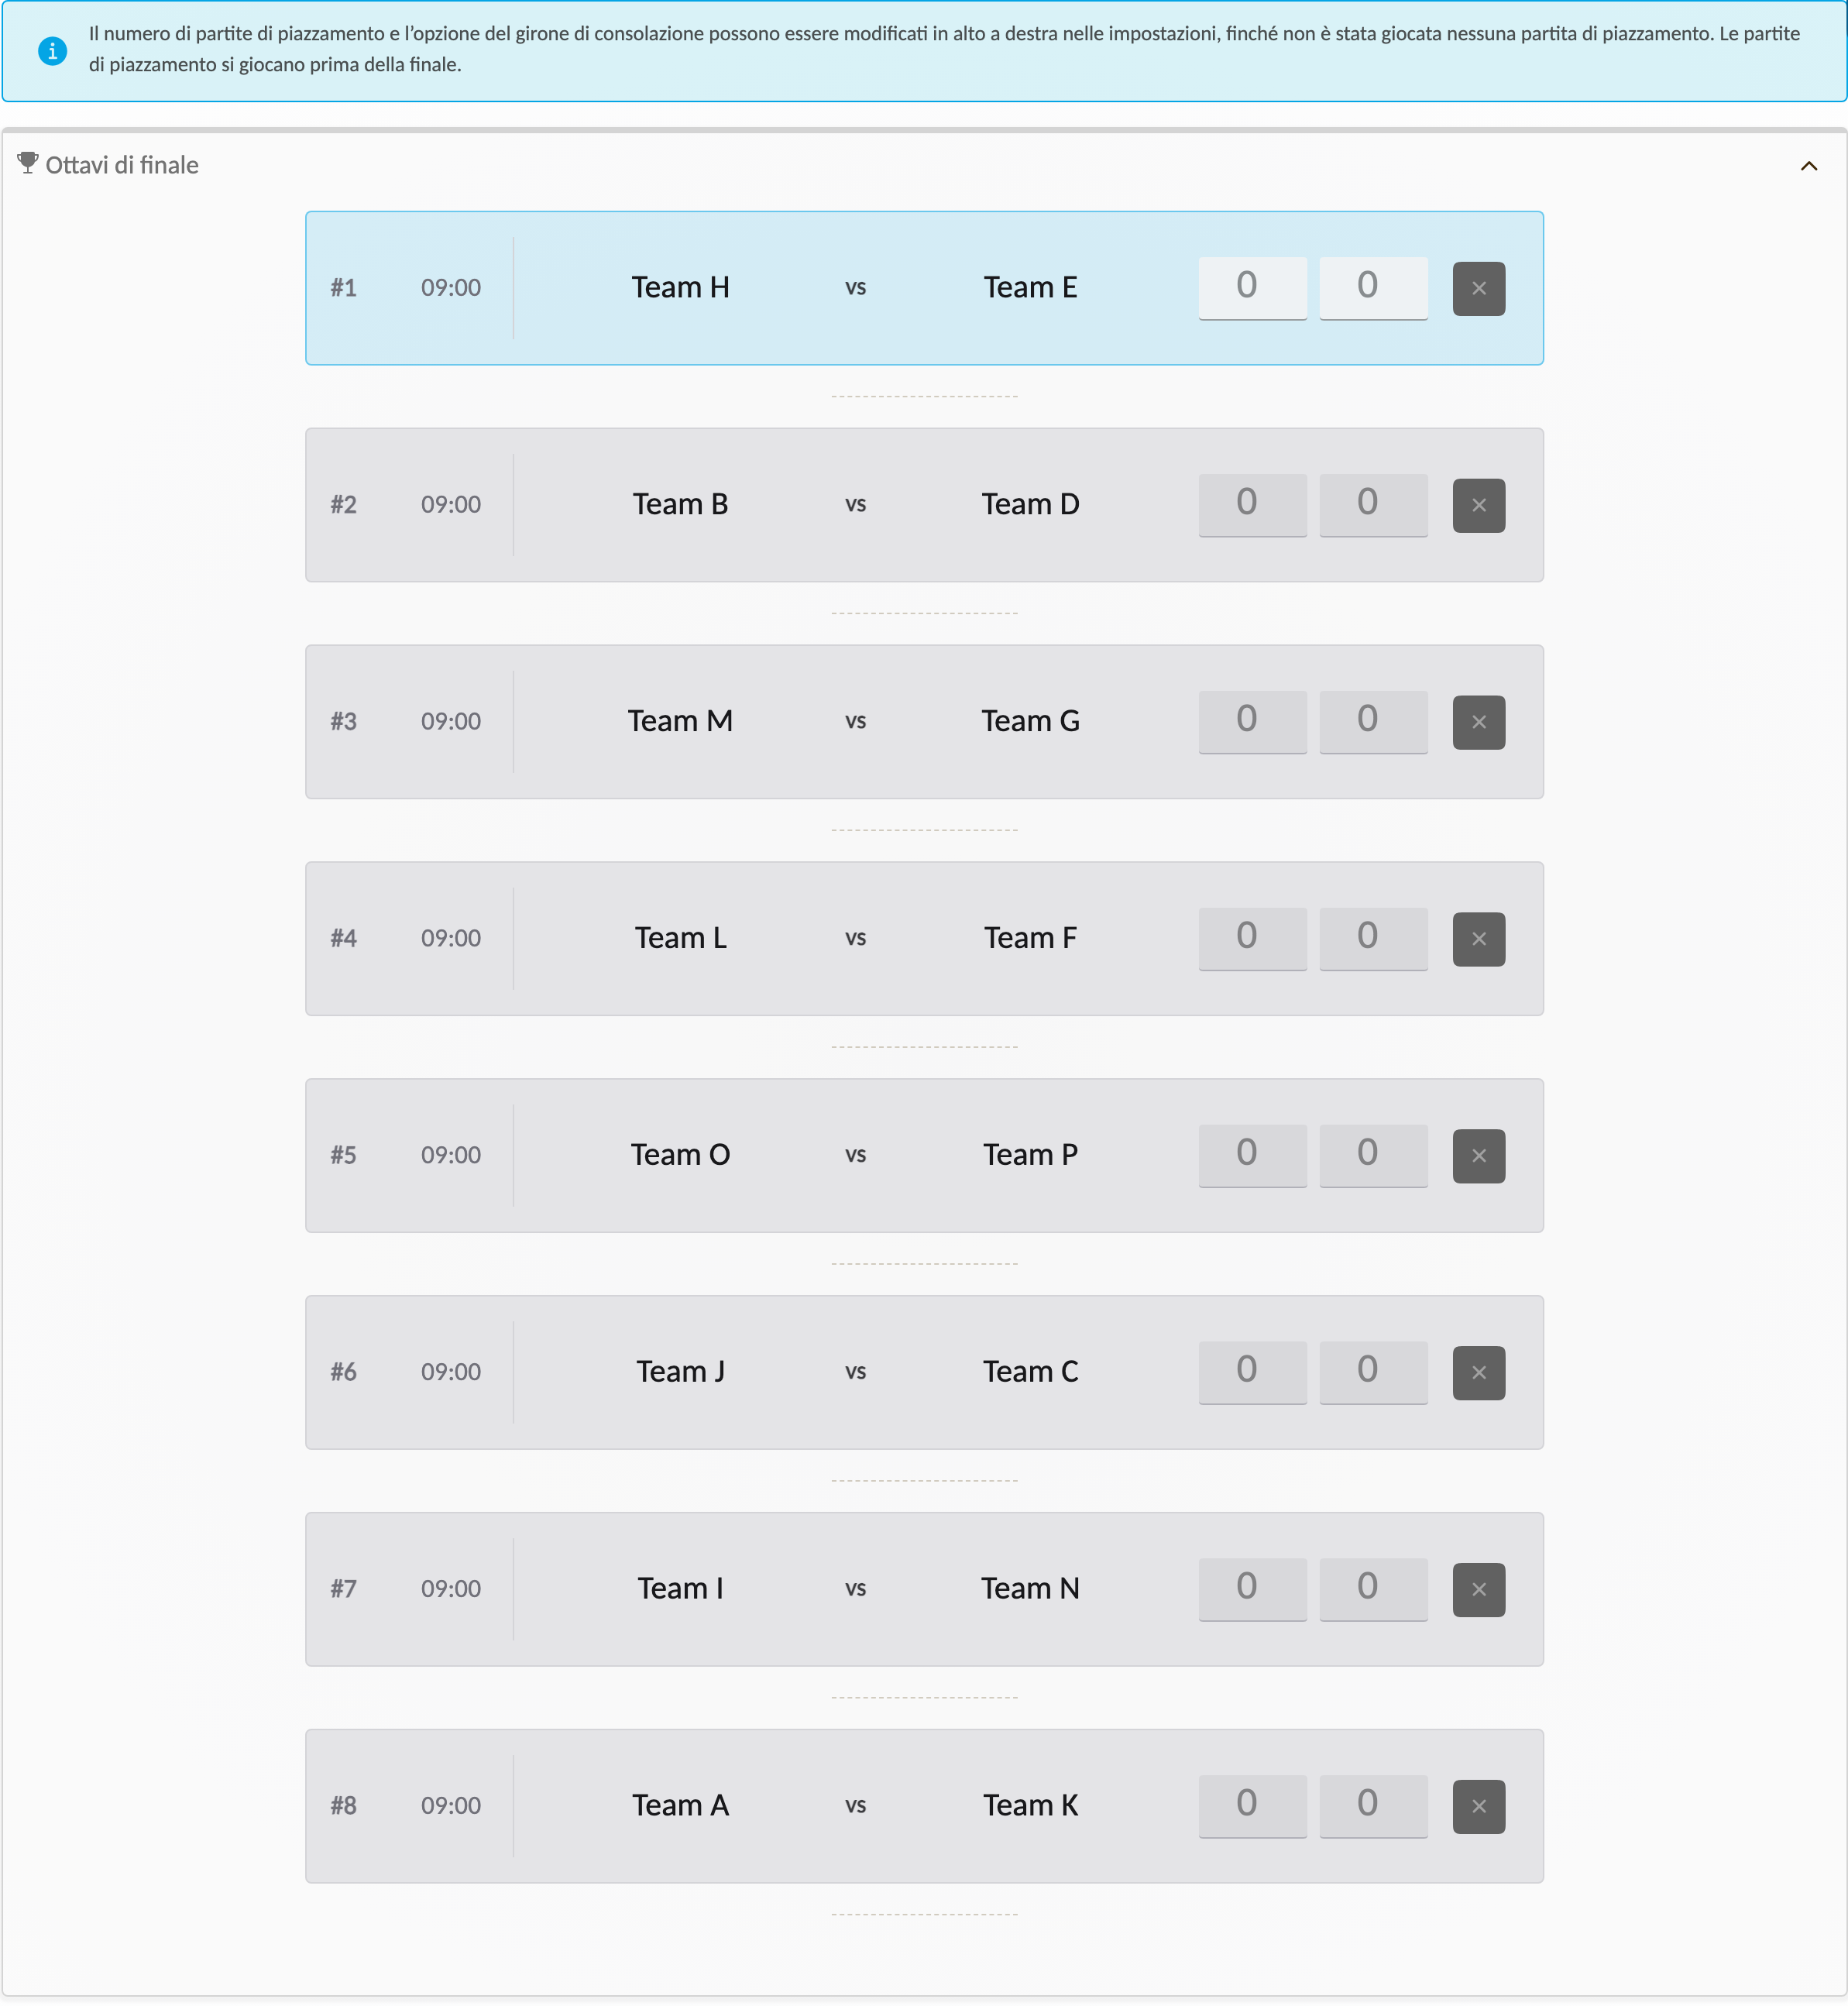Click the 09:00 time of match #3

tap(451, 722)
